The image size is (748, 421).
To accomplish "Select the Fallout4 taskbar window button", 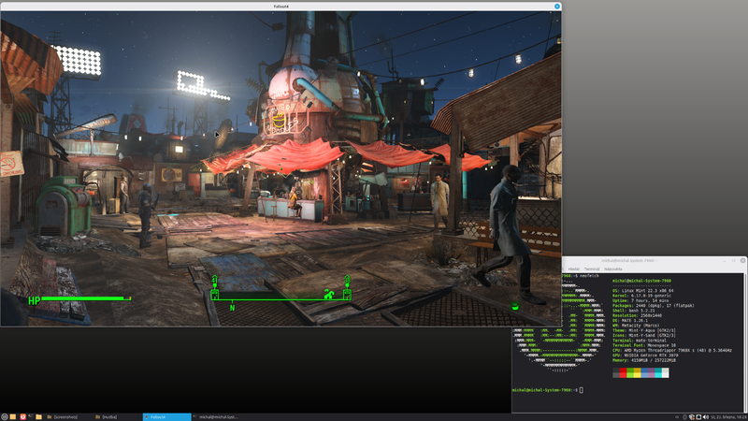I will pos(167,417).
